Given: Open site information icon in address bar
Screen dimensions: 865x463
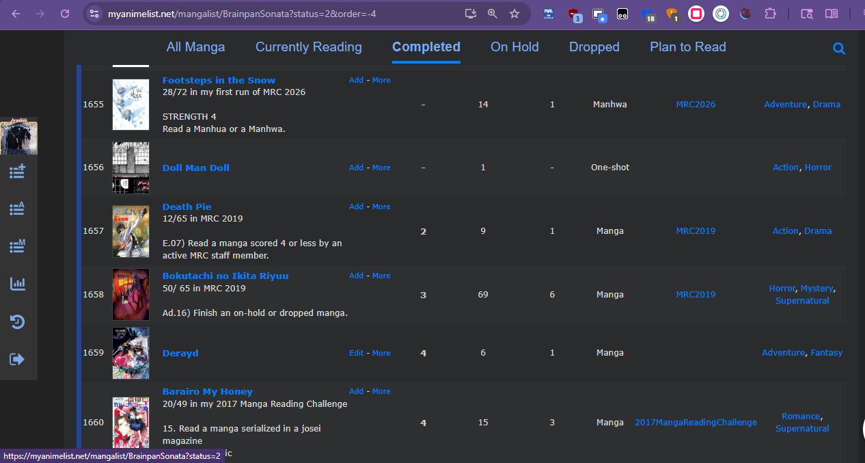Looking at the screenshot, I should coord(95,14).
